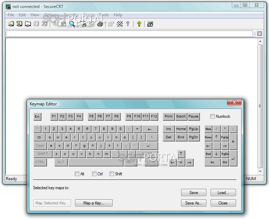269x219 pixels.
Task: Click the Load... button
Action: 223,192
